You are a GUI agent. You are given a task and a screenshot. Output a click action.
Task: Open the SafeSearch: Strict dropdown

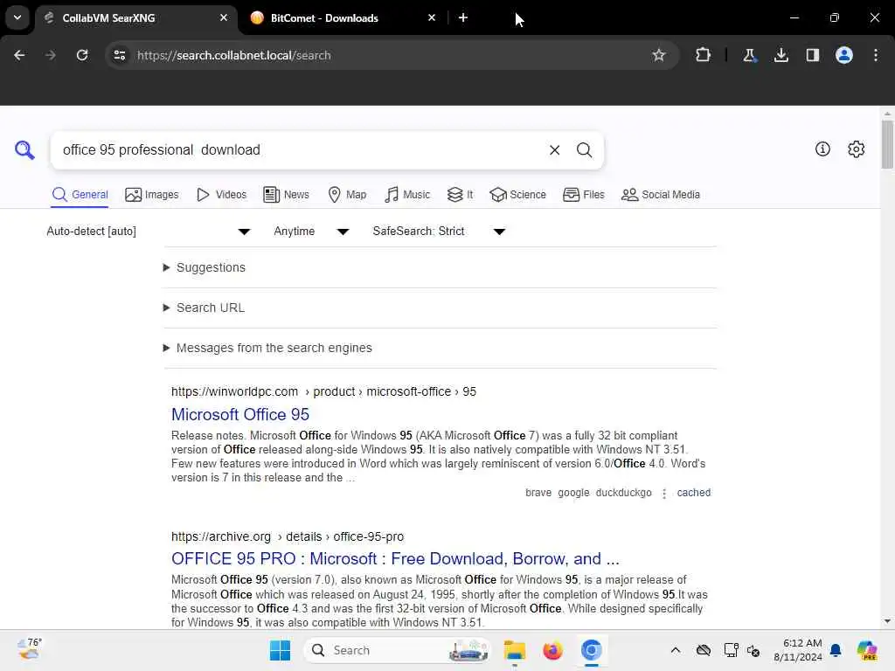[439, 231]
